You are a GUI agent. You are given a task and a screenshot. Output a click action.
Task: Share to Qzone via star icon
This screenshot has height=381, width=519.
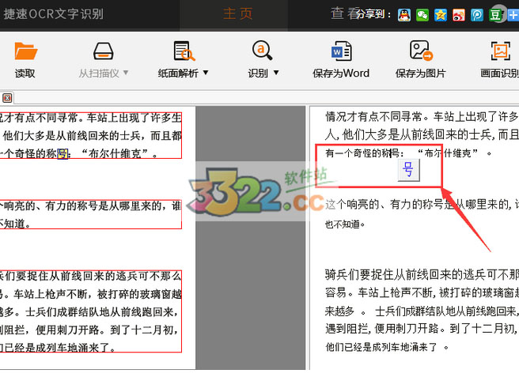tap(441, 15)
